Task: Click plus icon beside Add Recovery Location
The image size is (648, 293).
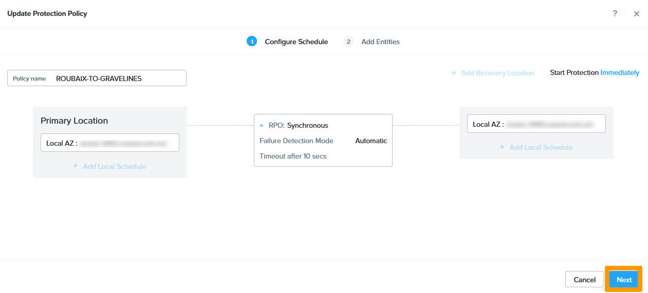Action: (x=454, y=73)
